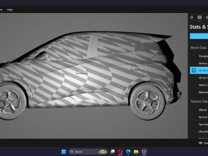Click the taskbar Search box
Image resolution: width=208 pixels, height=156 pixels.
point(88,152)
